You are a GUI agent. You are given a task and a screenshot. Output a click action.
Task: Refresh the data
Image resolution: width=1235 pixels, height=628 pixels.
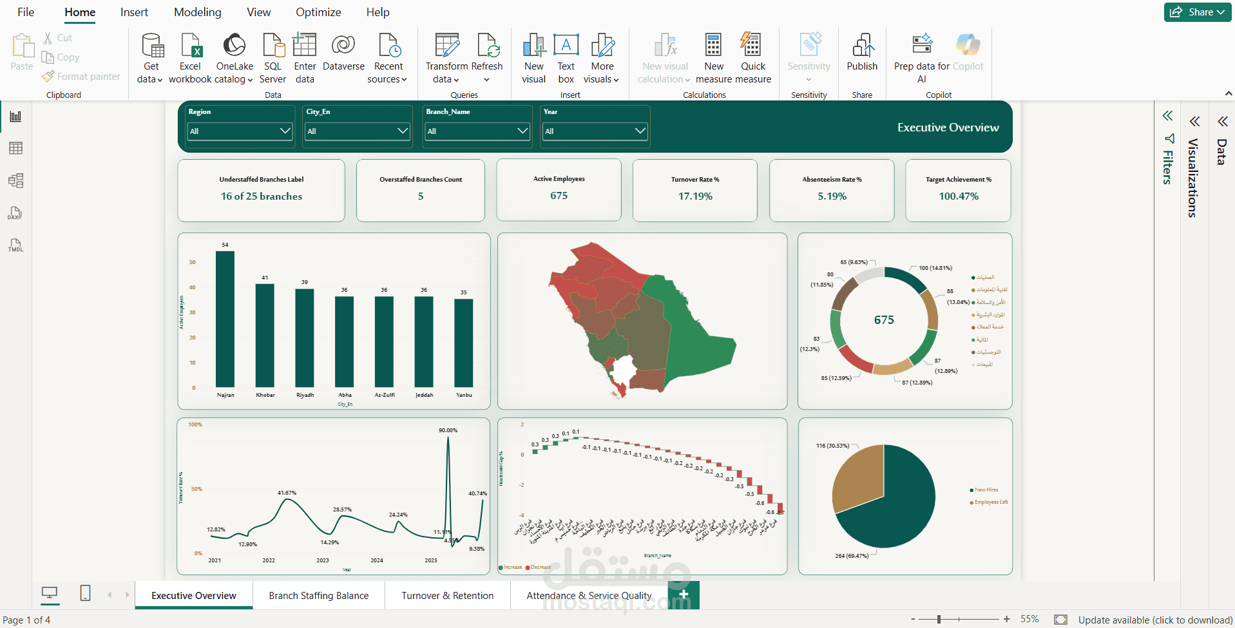coord(486,59)
